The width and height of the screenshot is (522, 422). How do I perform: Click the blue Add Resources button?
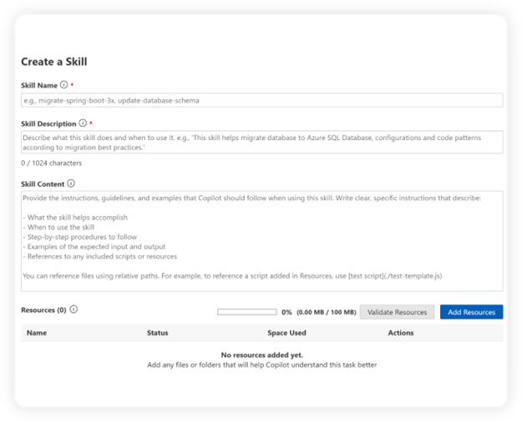pos(471,312)
